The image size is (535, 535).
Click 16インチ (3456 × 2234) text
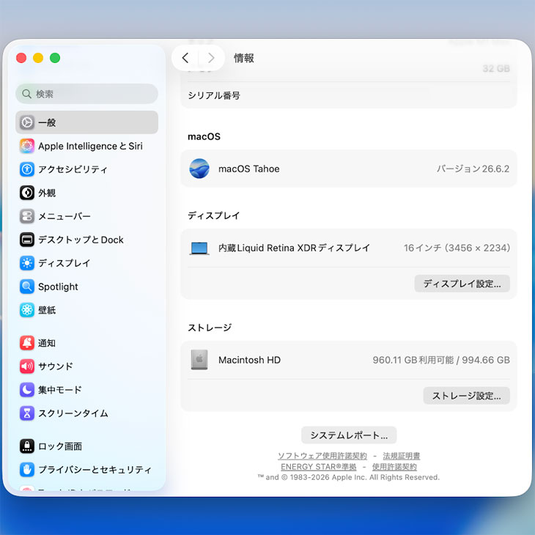pyautogui.click(x=457, y=248)
